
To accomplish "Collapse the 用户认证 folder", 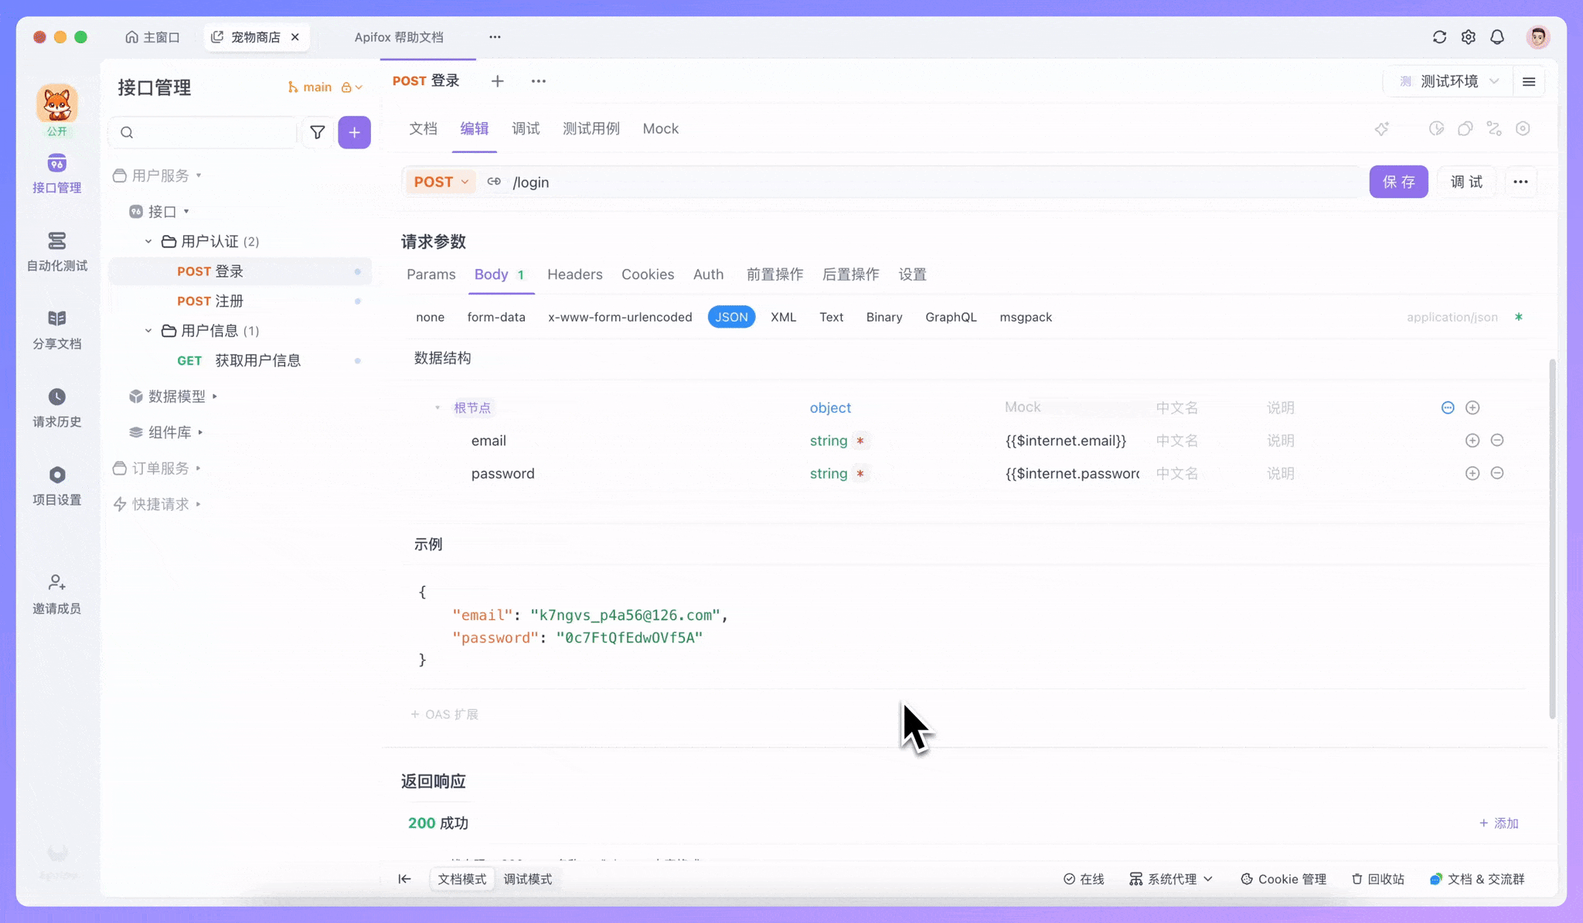I will pyautogui.click(x=148, y=241).
